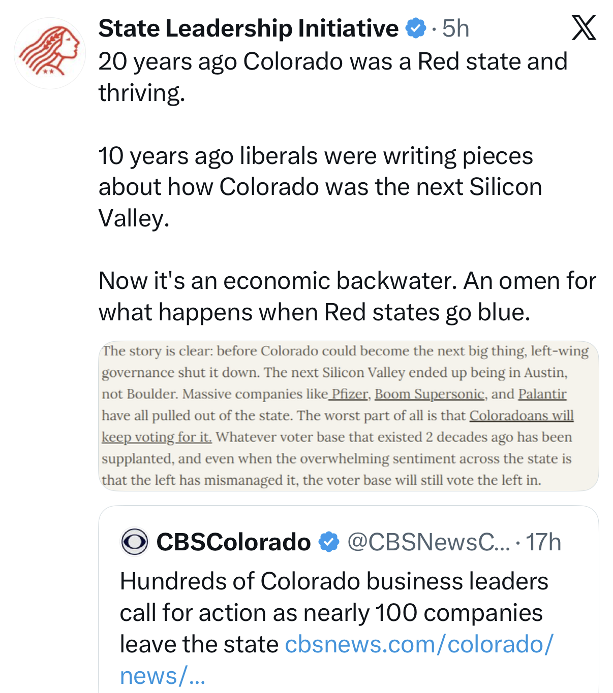Click the "Coloradoans will keep voting" link
This screenshot has height=693, width=613.
pos(521,416)
